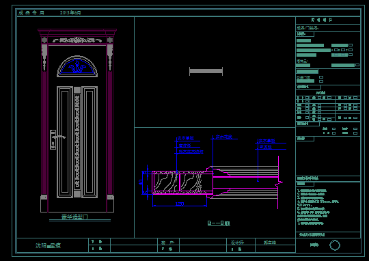This screenshot has width=369, height=261.
Task: Select the central carved strip of the door
Action: pyautogui.click(x=77, y=142)
